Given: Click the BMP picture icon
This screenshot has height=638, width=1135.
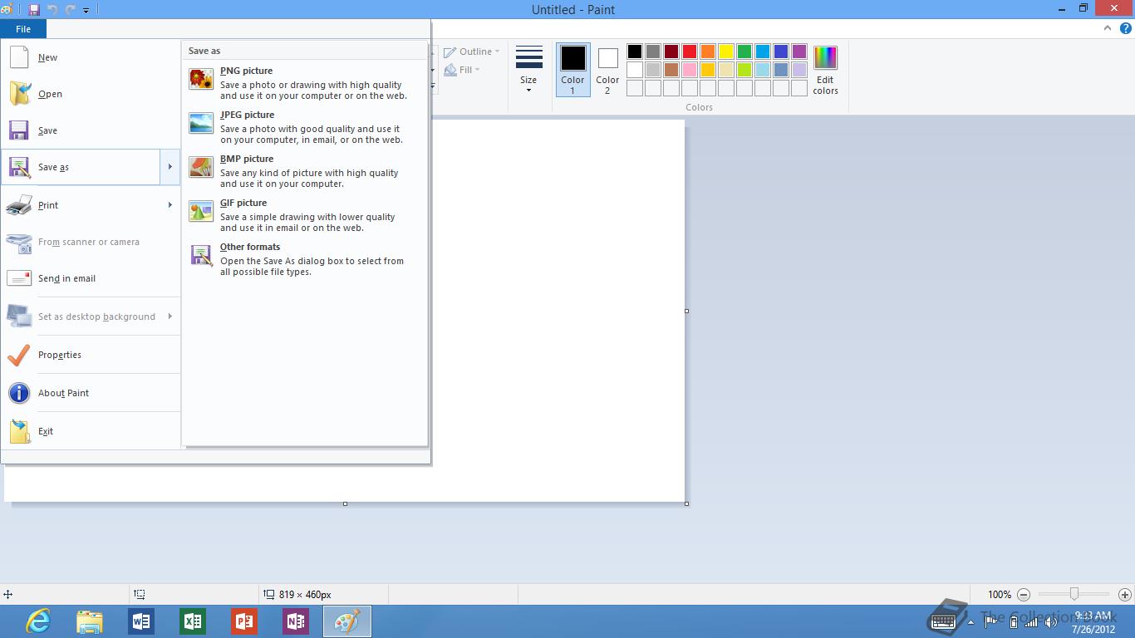Looking at the screenshot, I should pos(201,167).
